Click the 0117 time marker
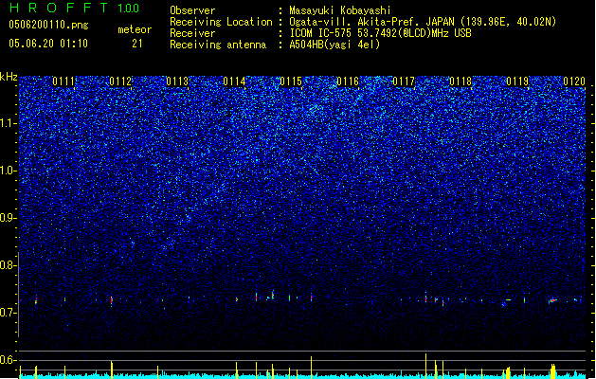 [x=404, y=81]
